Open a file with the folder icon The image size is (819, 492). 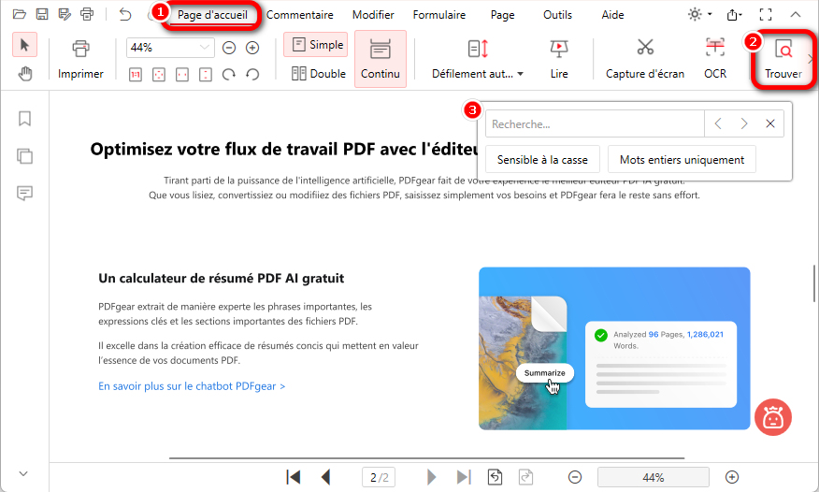(x=20, y=14)
